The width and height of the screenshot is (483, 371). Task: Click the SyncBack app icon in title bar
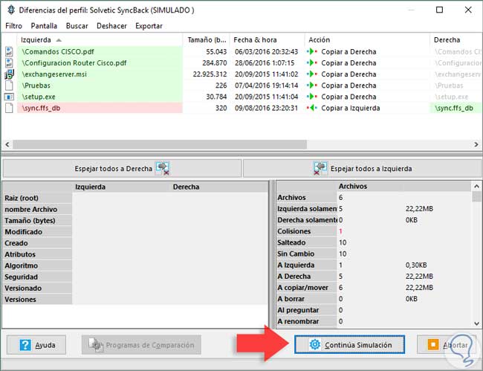(11, 10)
